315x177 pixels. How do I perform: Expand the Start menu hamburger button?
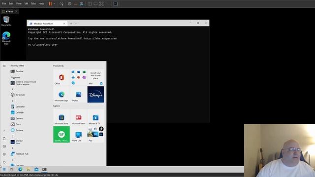(4, 66)
